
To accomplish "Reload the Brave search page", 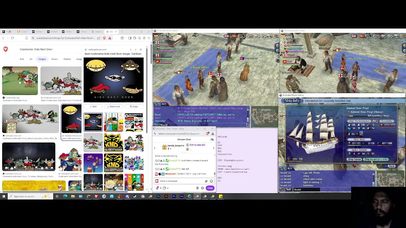I will 12,38.
